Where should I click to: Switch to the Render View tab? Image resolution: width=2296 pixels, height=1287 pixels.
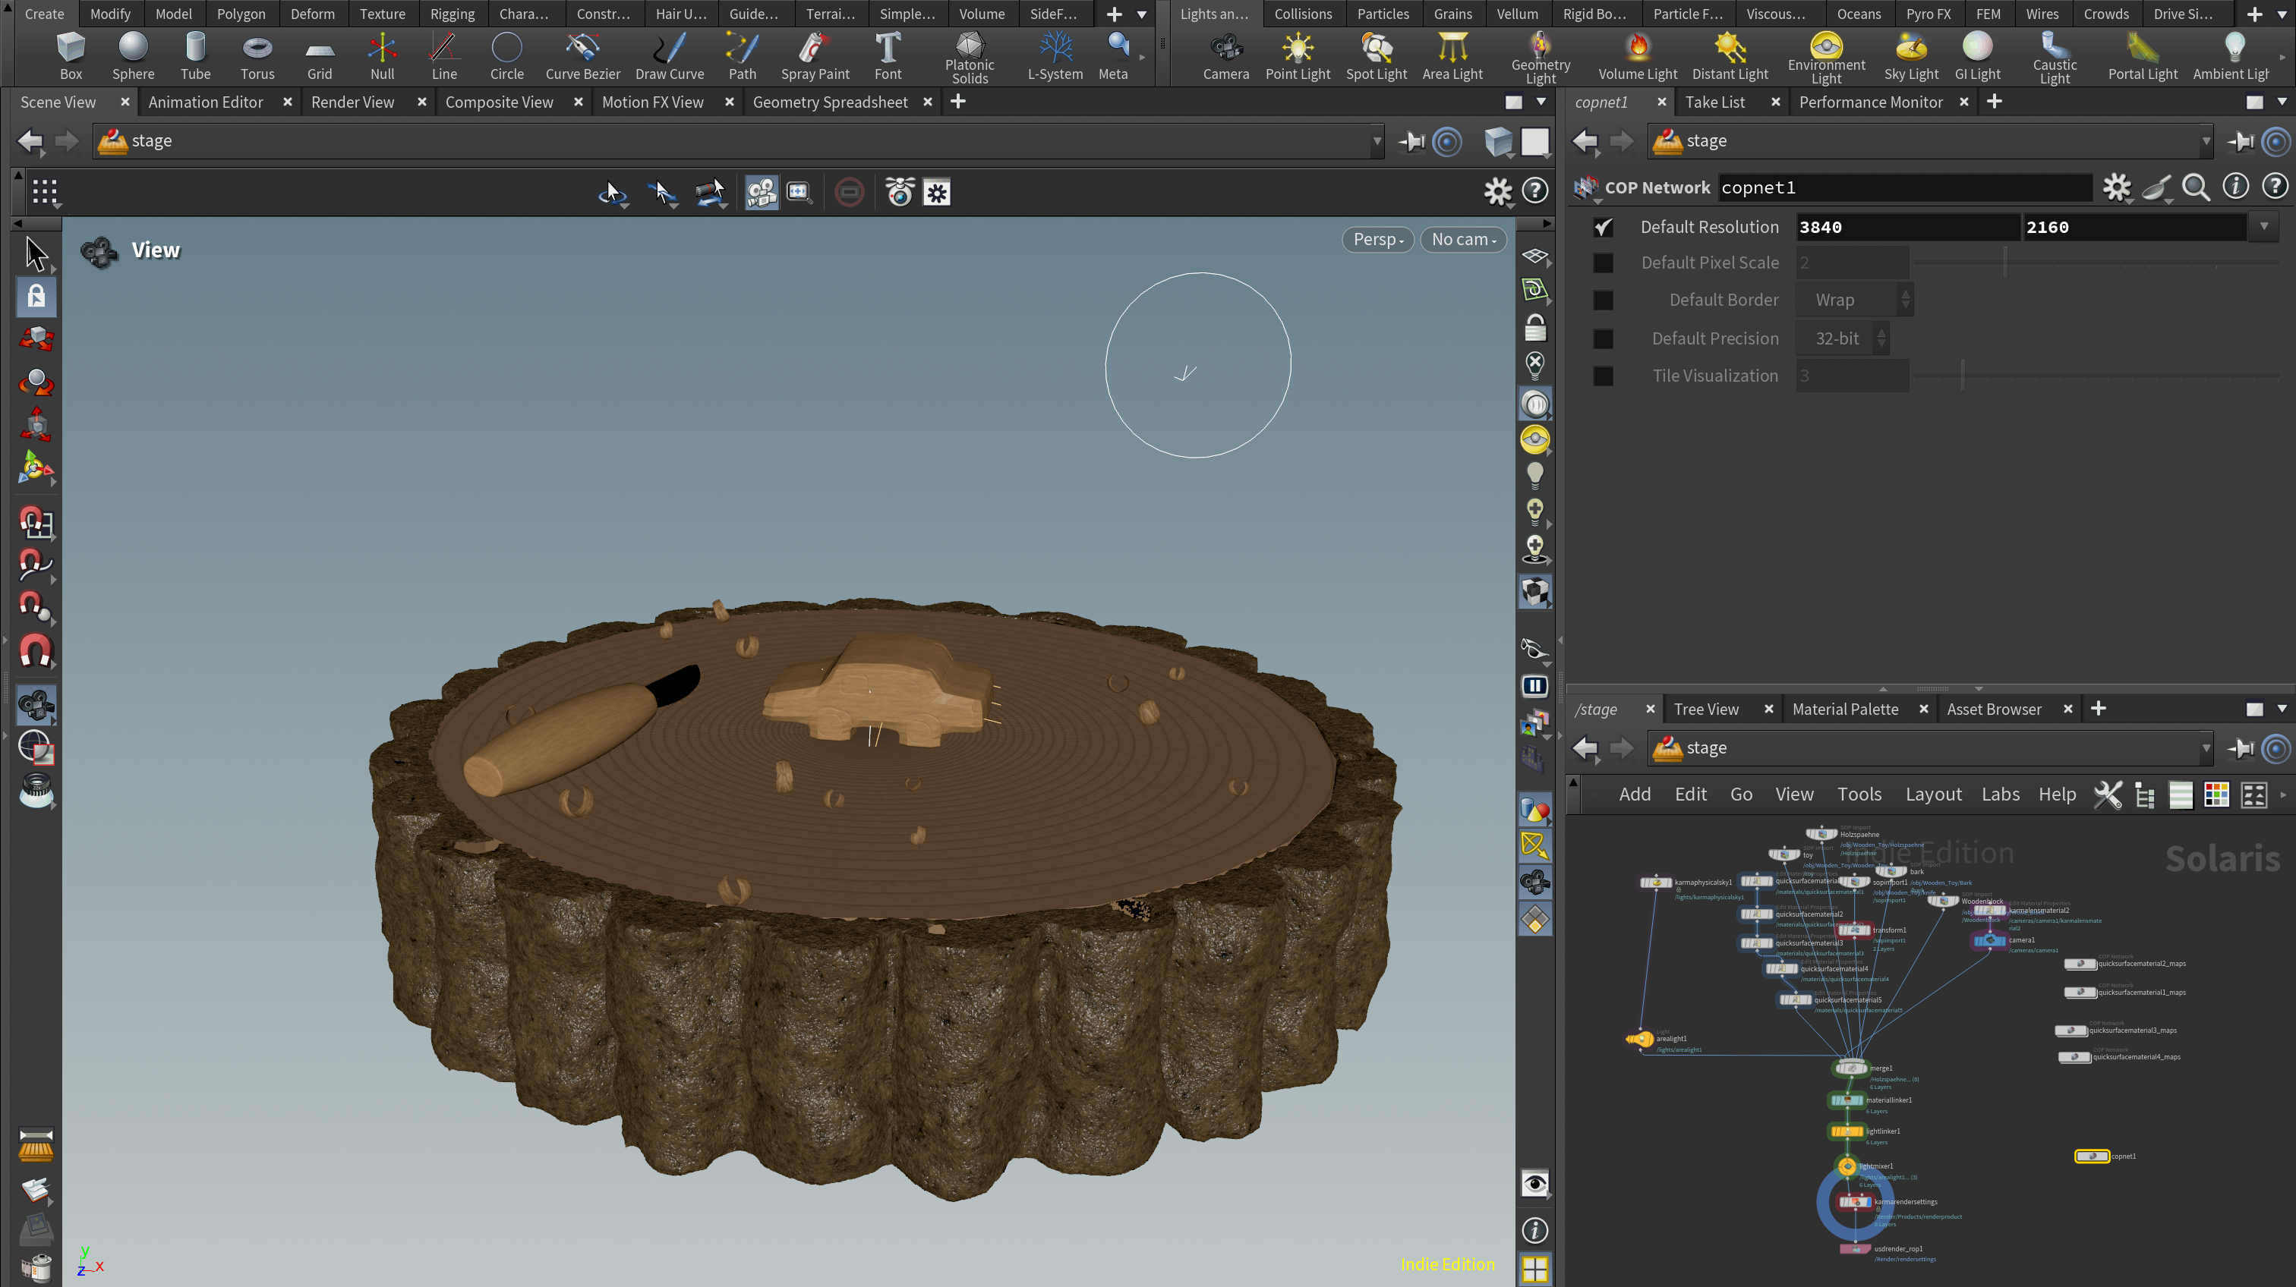(x=352, y=102)
